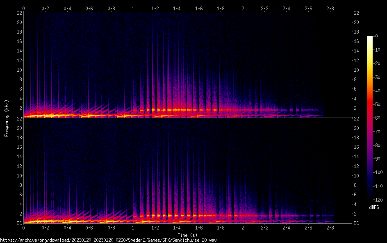
Task: Click the 2 second tick on the bottom time axis
Action: (243, 227)
